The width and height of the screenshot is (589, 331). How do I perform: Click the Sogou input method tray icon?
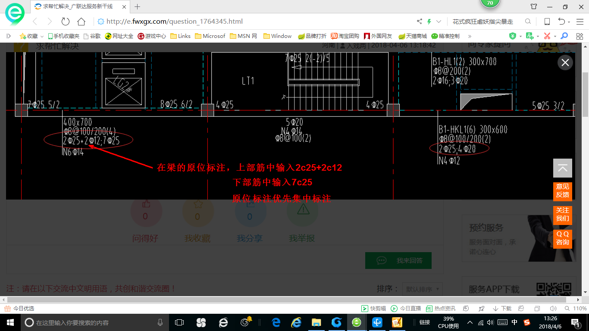(x=526, y=322)
